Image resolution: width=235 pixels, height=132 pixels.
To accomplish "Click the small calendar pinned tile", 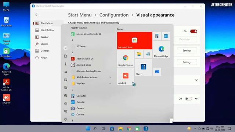I will (x=166, y=36).
